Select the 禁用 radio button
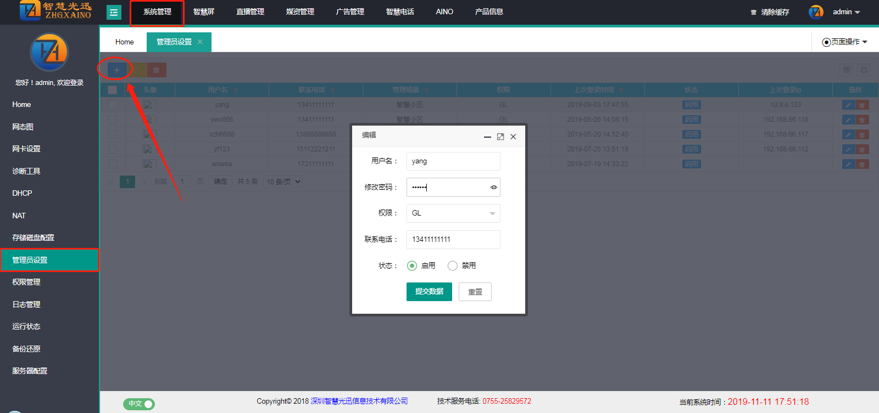The width and height of the screenshot is (879, 413). point(453,265)
